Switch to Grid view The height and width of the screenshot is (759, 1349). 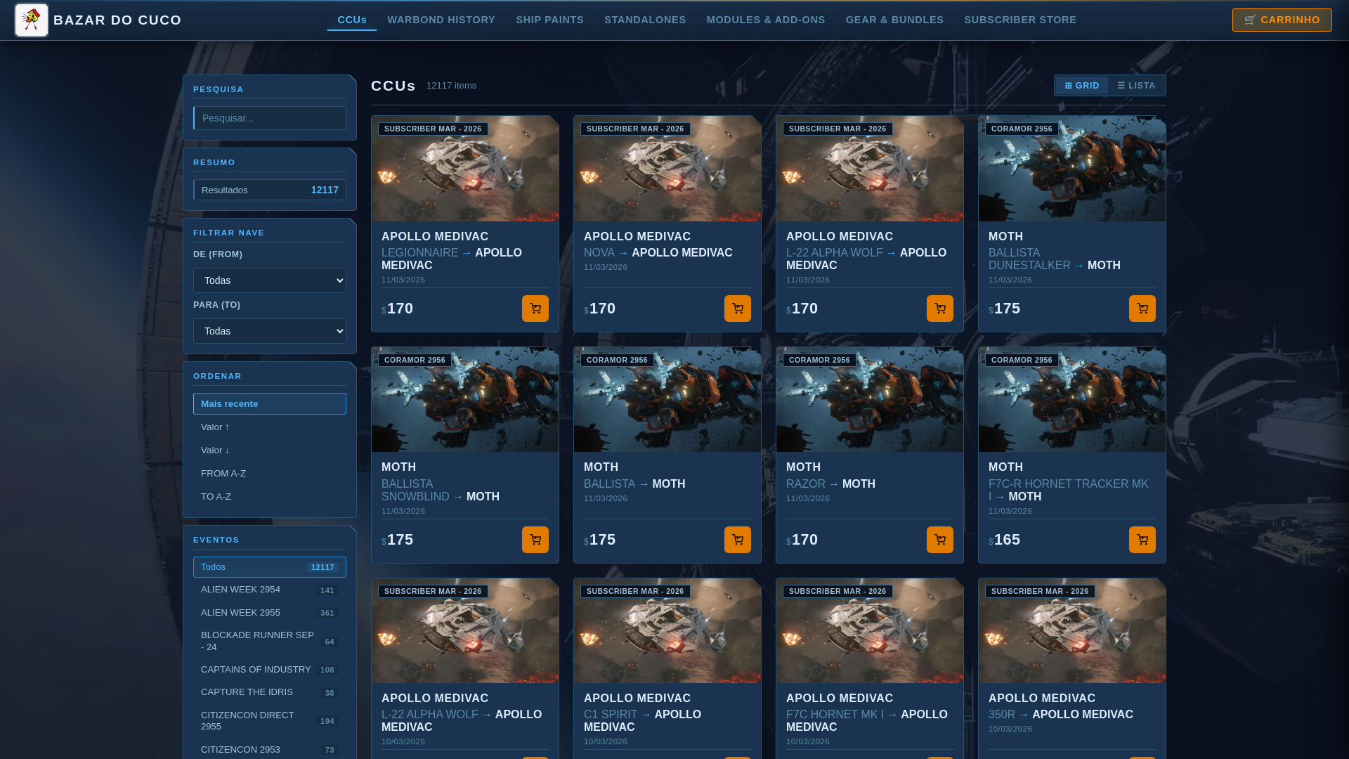click(1082, 86)
